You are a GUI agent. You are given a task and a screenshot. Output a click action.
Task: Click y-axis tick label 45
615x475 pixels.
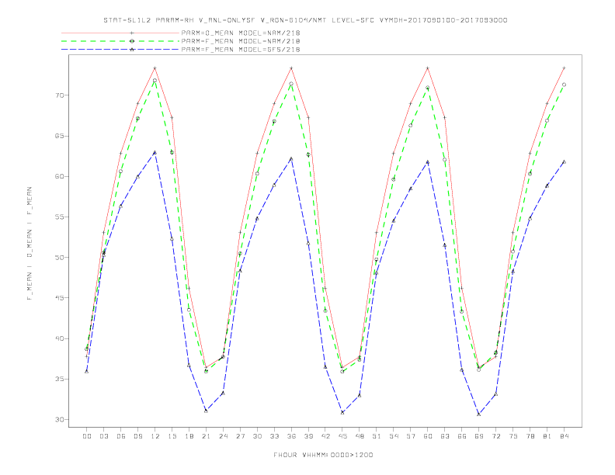click(x=59, y=298)
